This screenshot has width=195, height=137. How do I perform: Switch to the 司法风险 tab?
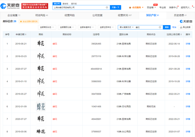[42, 15]
